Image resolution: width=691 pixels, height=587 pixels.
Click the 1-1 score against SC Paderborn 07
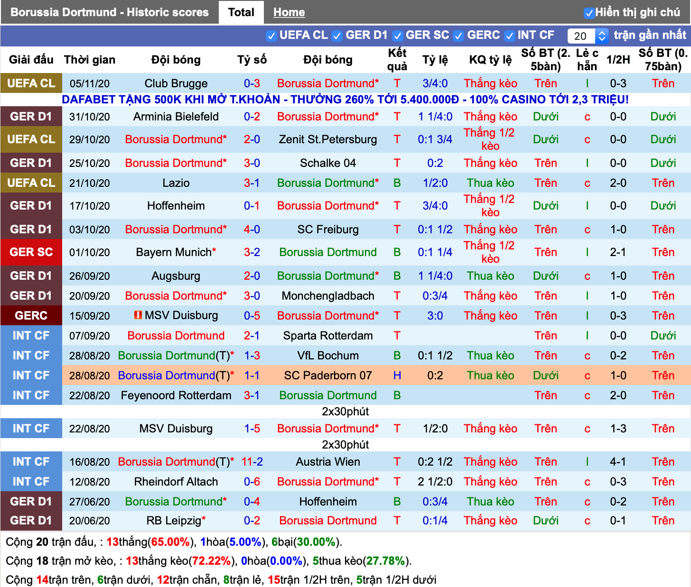click(x=252, y=376)
